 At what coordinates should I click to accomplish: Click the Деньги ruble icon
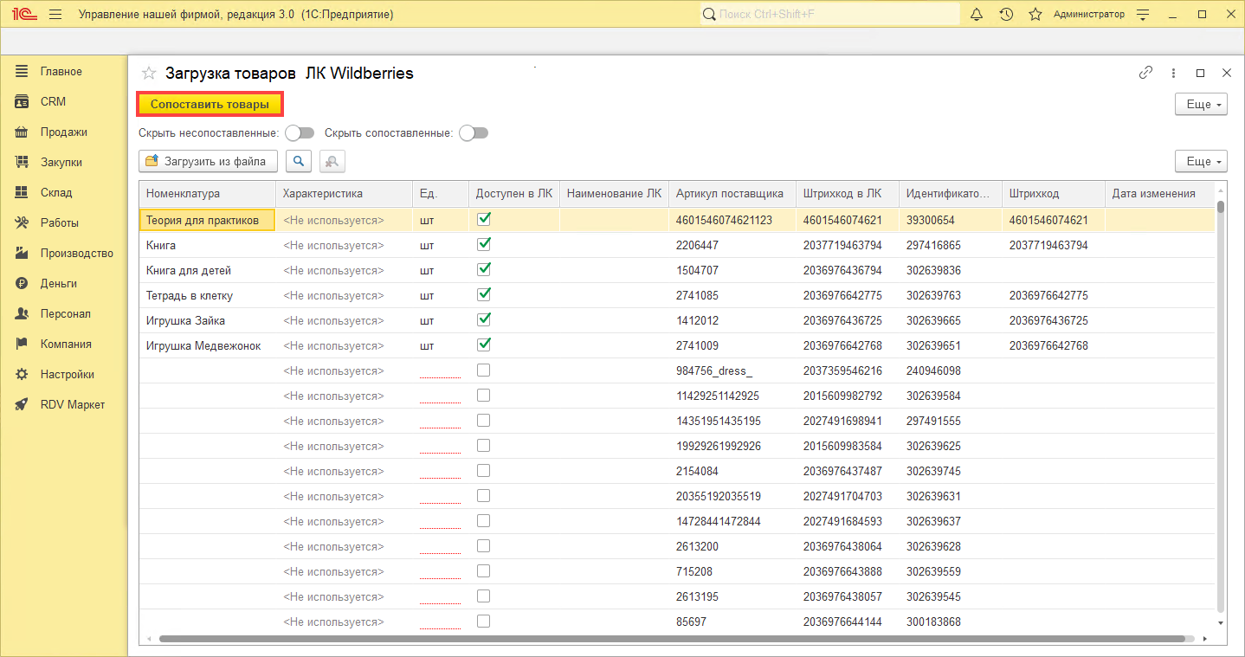click(23, 283)
